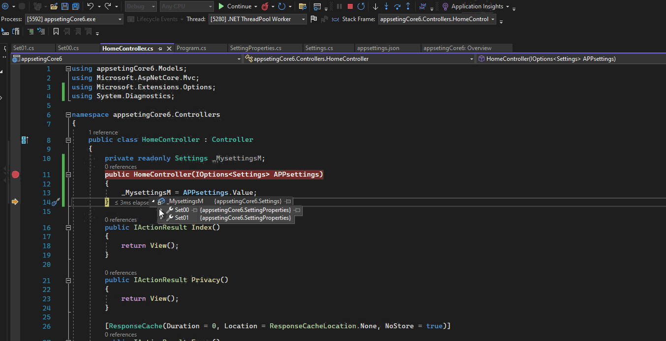This screenshot has height=341, width=666.
Task: Select the Step Out icon
Action: point(408,6)
